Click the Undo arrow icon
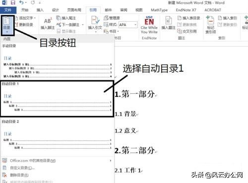Image resolution: width=248 pixels, height=183 pixels. point(21,2)
